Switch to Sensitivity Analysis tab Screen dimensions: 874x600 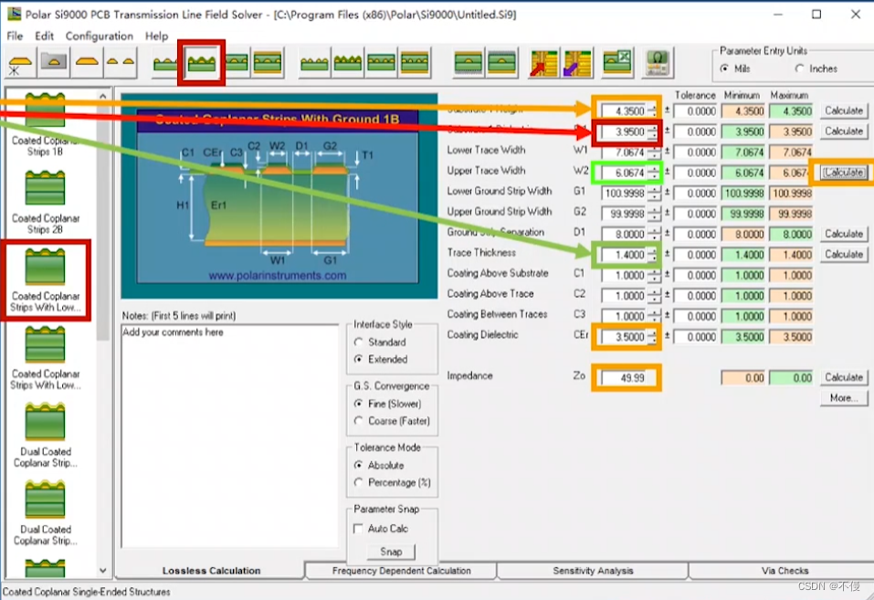pyautogui.click(x=593, y=571)
